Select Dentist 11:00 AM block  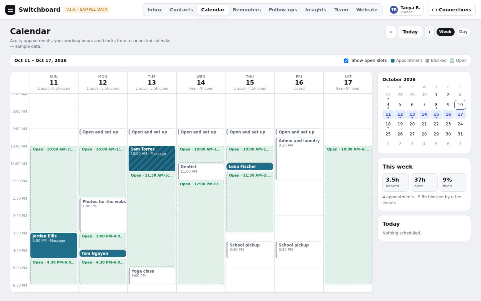201,172
